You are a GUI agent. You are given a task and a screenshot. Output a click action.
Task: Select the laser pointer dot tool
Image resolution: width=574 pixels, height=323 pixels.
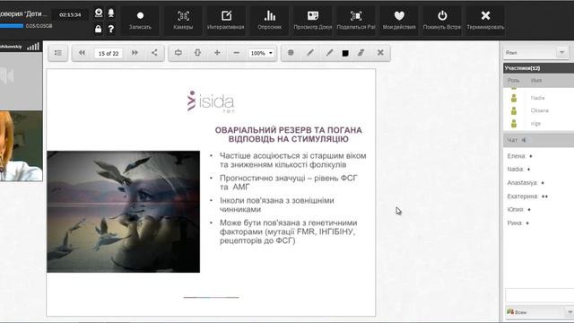(x=291, y=53)
